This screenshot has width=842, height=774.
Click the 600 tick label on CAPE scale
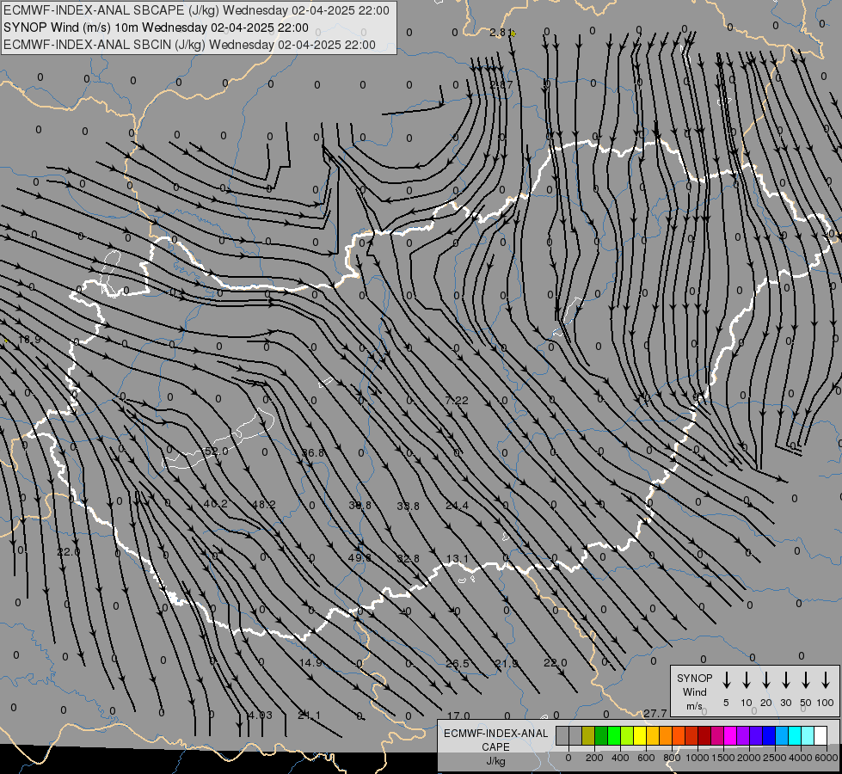pyautogui.click(x=646, y=758)
